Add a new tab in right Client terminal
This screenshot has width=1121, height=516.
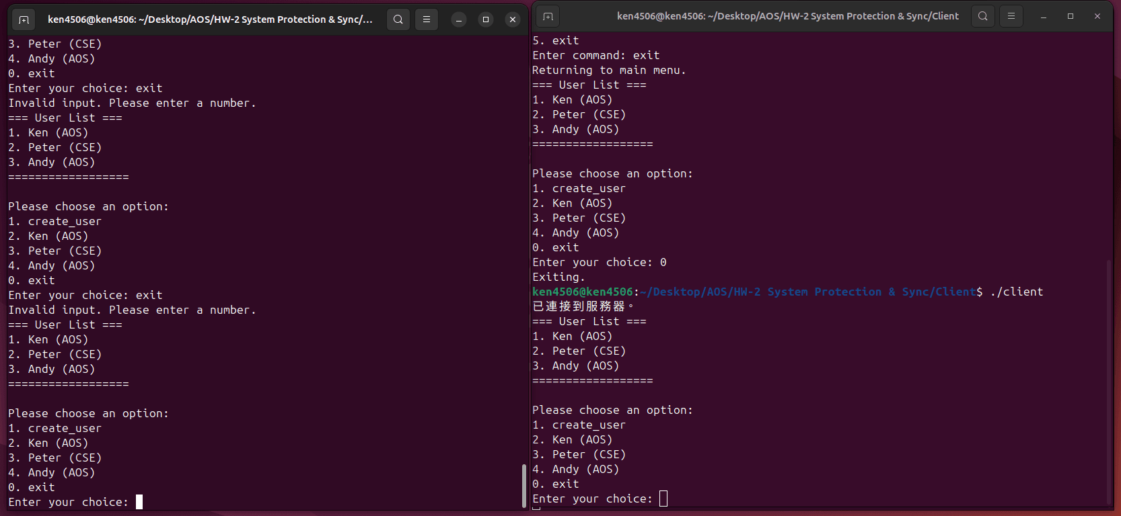point(548,16)
